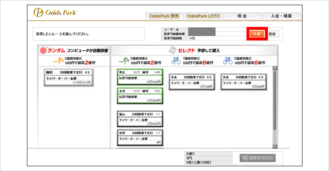Select the 水沢 12/27 race card
329x171 pixels.
pos(140,96)
